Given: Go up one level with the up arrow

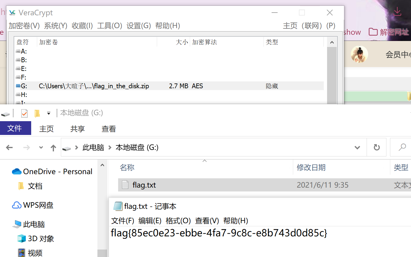Looking at the screenshot, I should click(53, 147).
